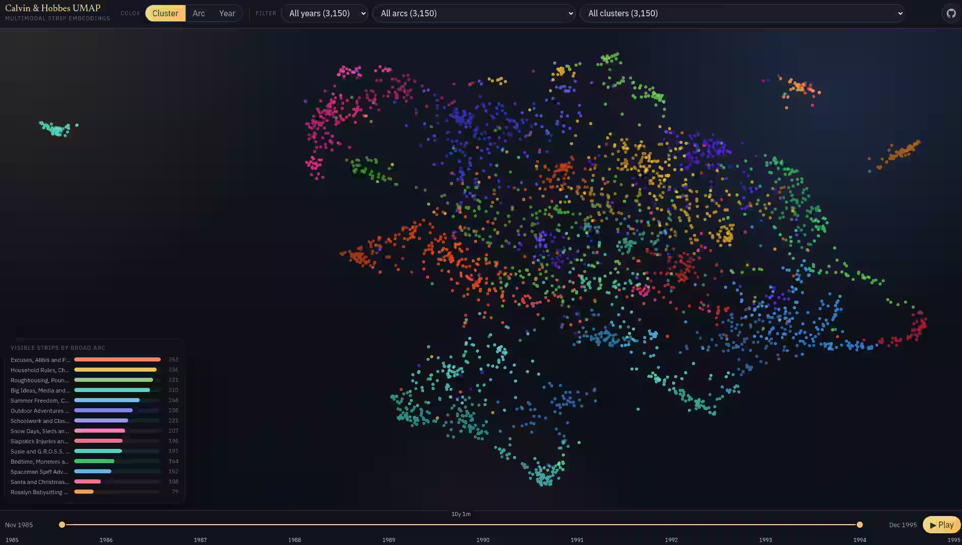Open the GitHub repository icon

tap(951, 13)
